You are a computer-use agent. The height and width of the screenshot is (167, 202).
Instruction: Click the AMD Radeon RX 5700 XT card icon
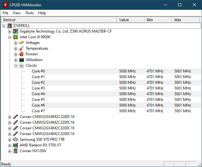coord(16,145)
